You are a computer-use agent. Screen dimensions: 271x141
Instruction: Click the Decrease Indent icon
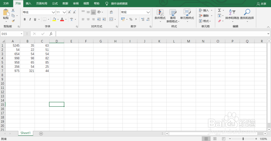click(x=99, y=19)
